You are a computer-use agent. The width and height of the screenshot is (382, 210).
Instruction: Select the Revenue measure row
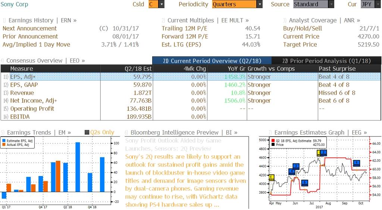[191, 93]
